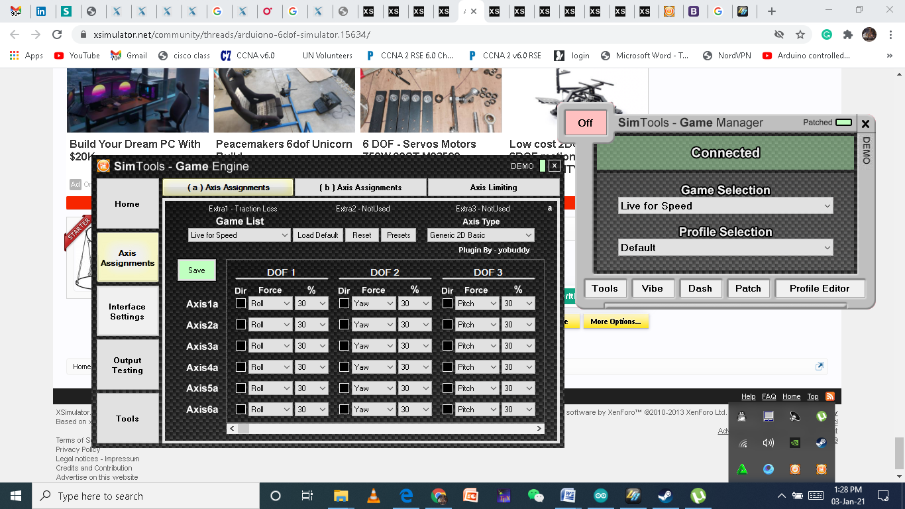Switch Game Manager Off toggle button
The height and width of the screenshot is (509, 905).
pos(585,123)
